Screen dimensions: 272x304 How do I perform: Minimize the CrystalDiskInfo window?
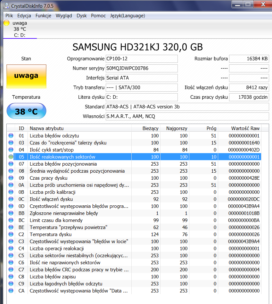coord(238,4)
